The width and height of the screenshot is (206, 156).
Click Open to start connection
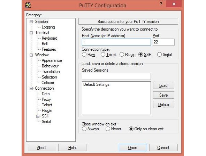(133, 148)
